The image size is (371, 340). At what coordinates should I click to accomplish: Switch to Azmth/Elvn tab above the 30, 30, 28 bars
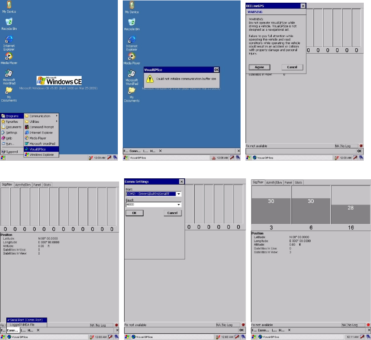coord(274,182)
